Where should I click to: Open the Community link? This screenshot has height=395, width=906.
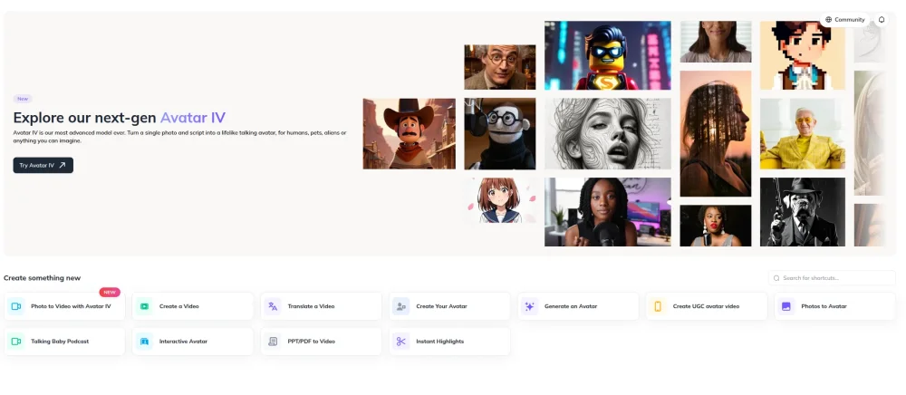point(844,20)
